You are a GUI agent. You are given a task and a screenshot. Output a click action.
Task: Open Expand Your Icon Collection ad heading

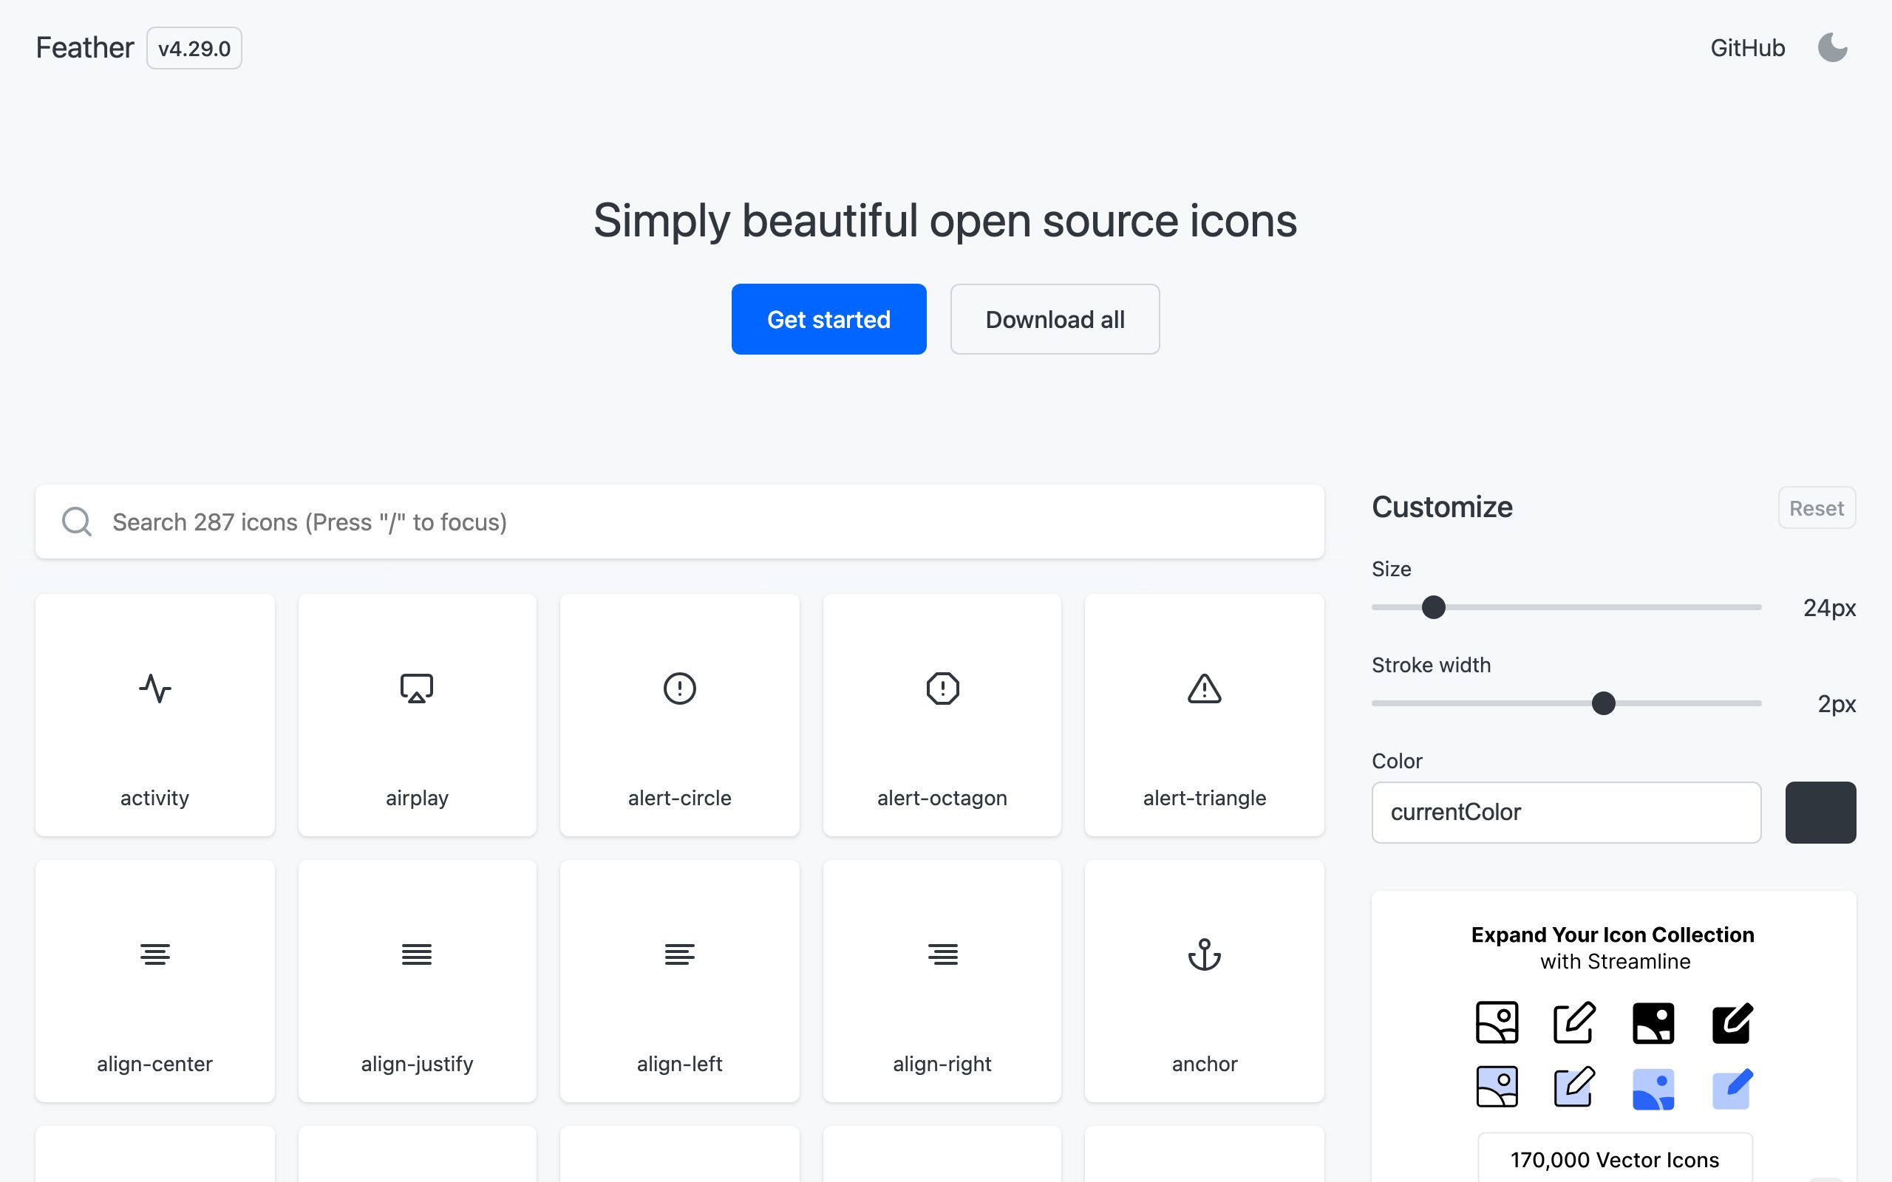coord(1613,935)
